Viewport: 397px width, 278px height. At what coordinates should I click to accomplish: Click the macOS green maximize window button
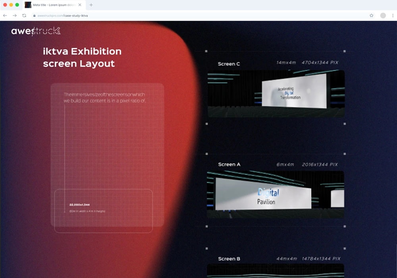click(x=17, y=5)
